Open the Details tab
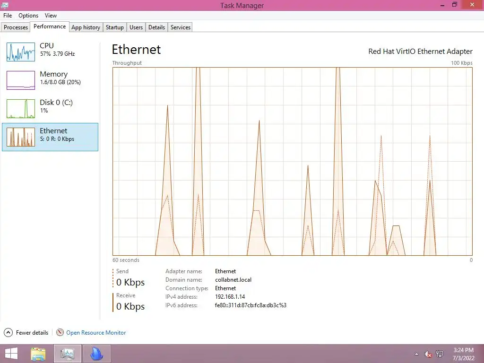The height and width of the screenshot is (363, 484). coord(156,27)
